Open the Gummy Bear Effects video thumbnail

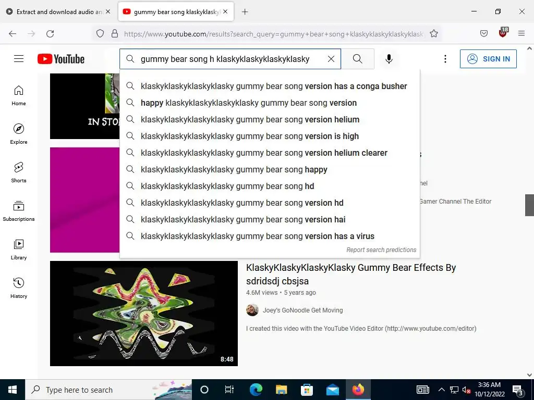coord(144,313)
